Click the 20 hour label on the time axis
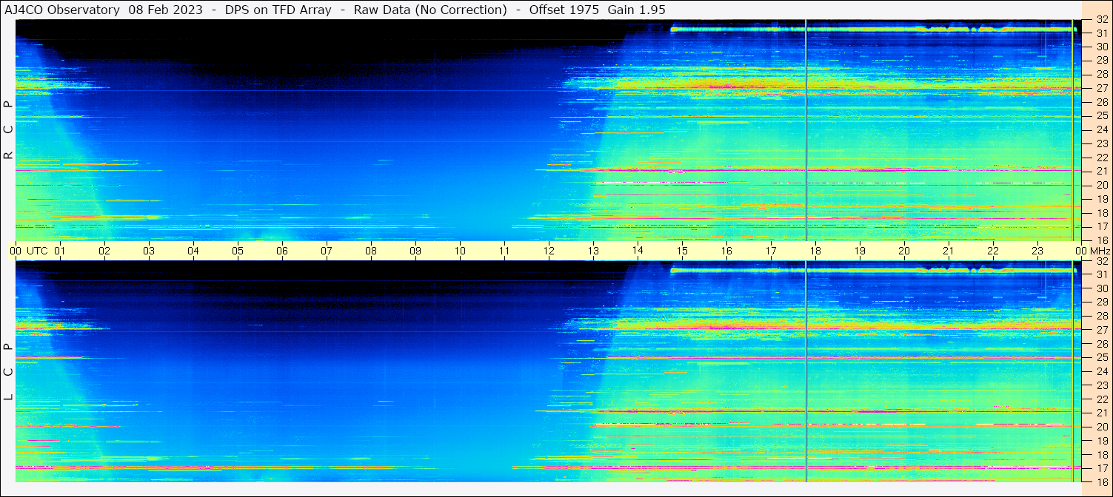 click(x=904, y=251)
